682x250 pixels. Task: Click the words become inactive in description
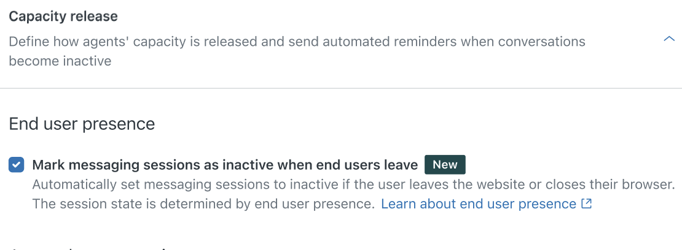[x=60, y=61]
